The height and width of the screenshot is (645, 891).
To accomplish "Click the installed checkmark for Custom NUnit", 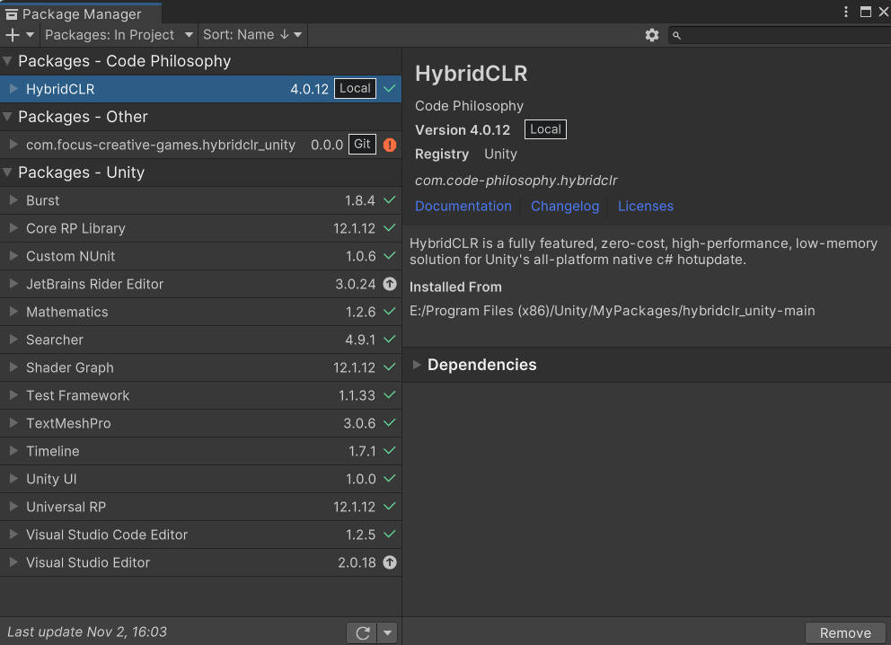I will pos(390,256).
